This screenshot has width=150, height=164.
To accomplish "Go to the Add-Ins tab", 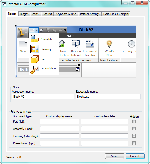I will (47, 14).
